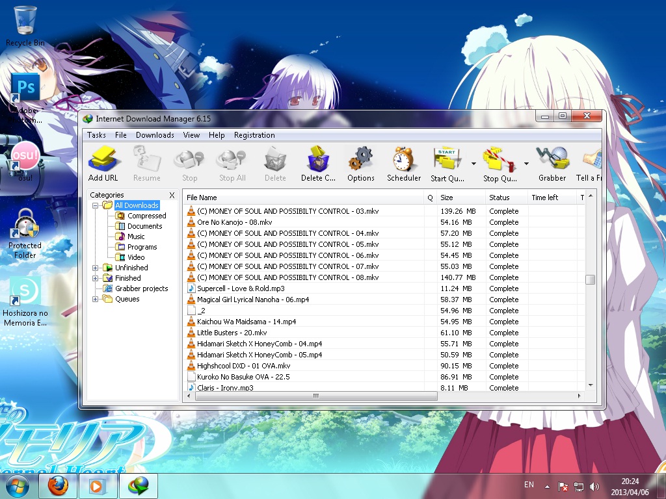Image resolution: width=666 pixels, height=499 pixels.
Task: Select the Documents category
Action: click(x=145, y=226)
